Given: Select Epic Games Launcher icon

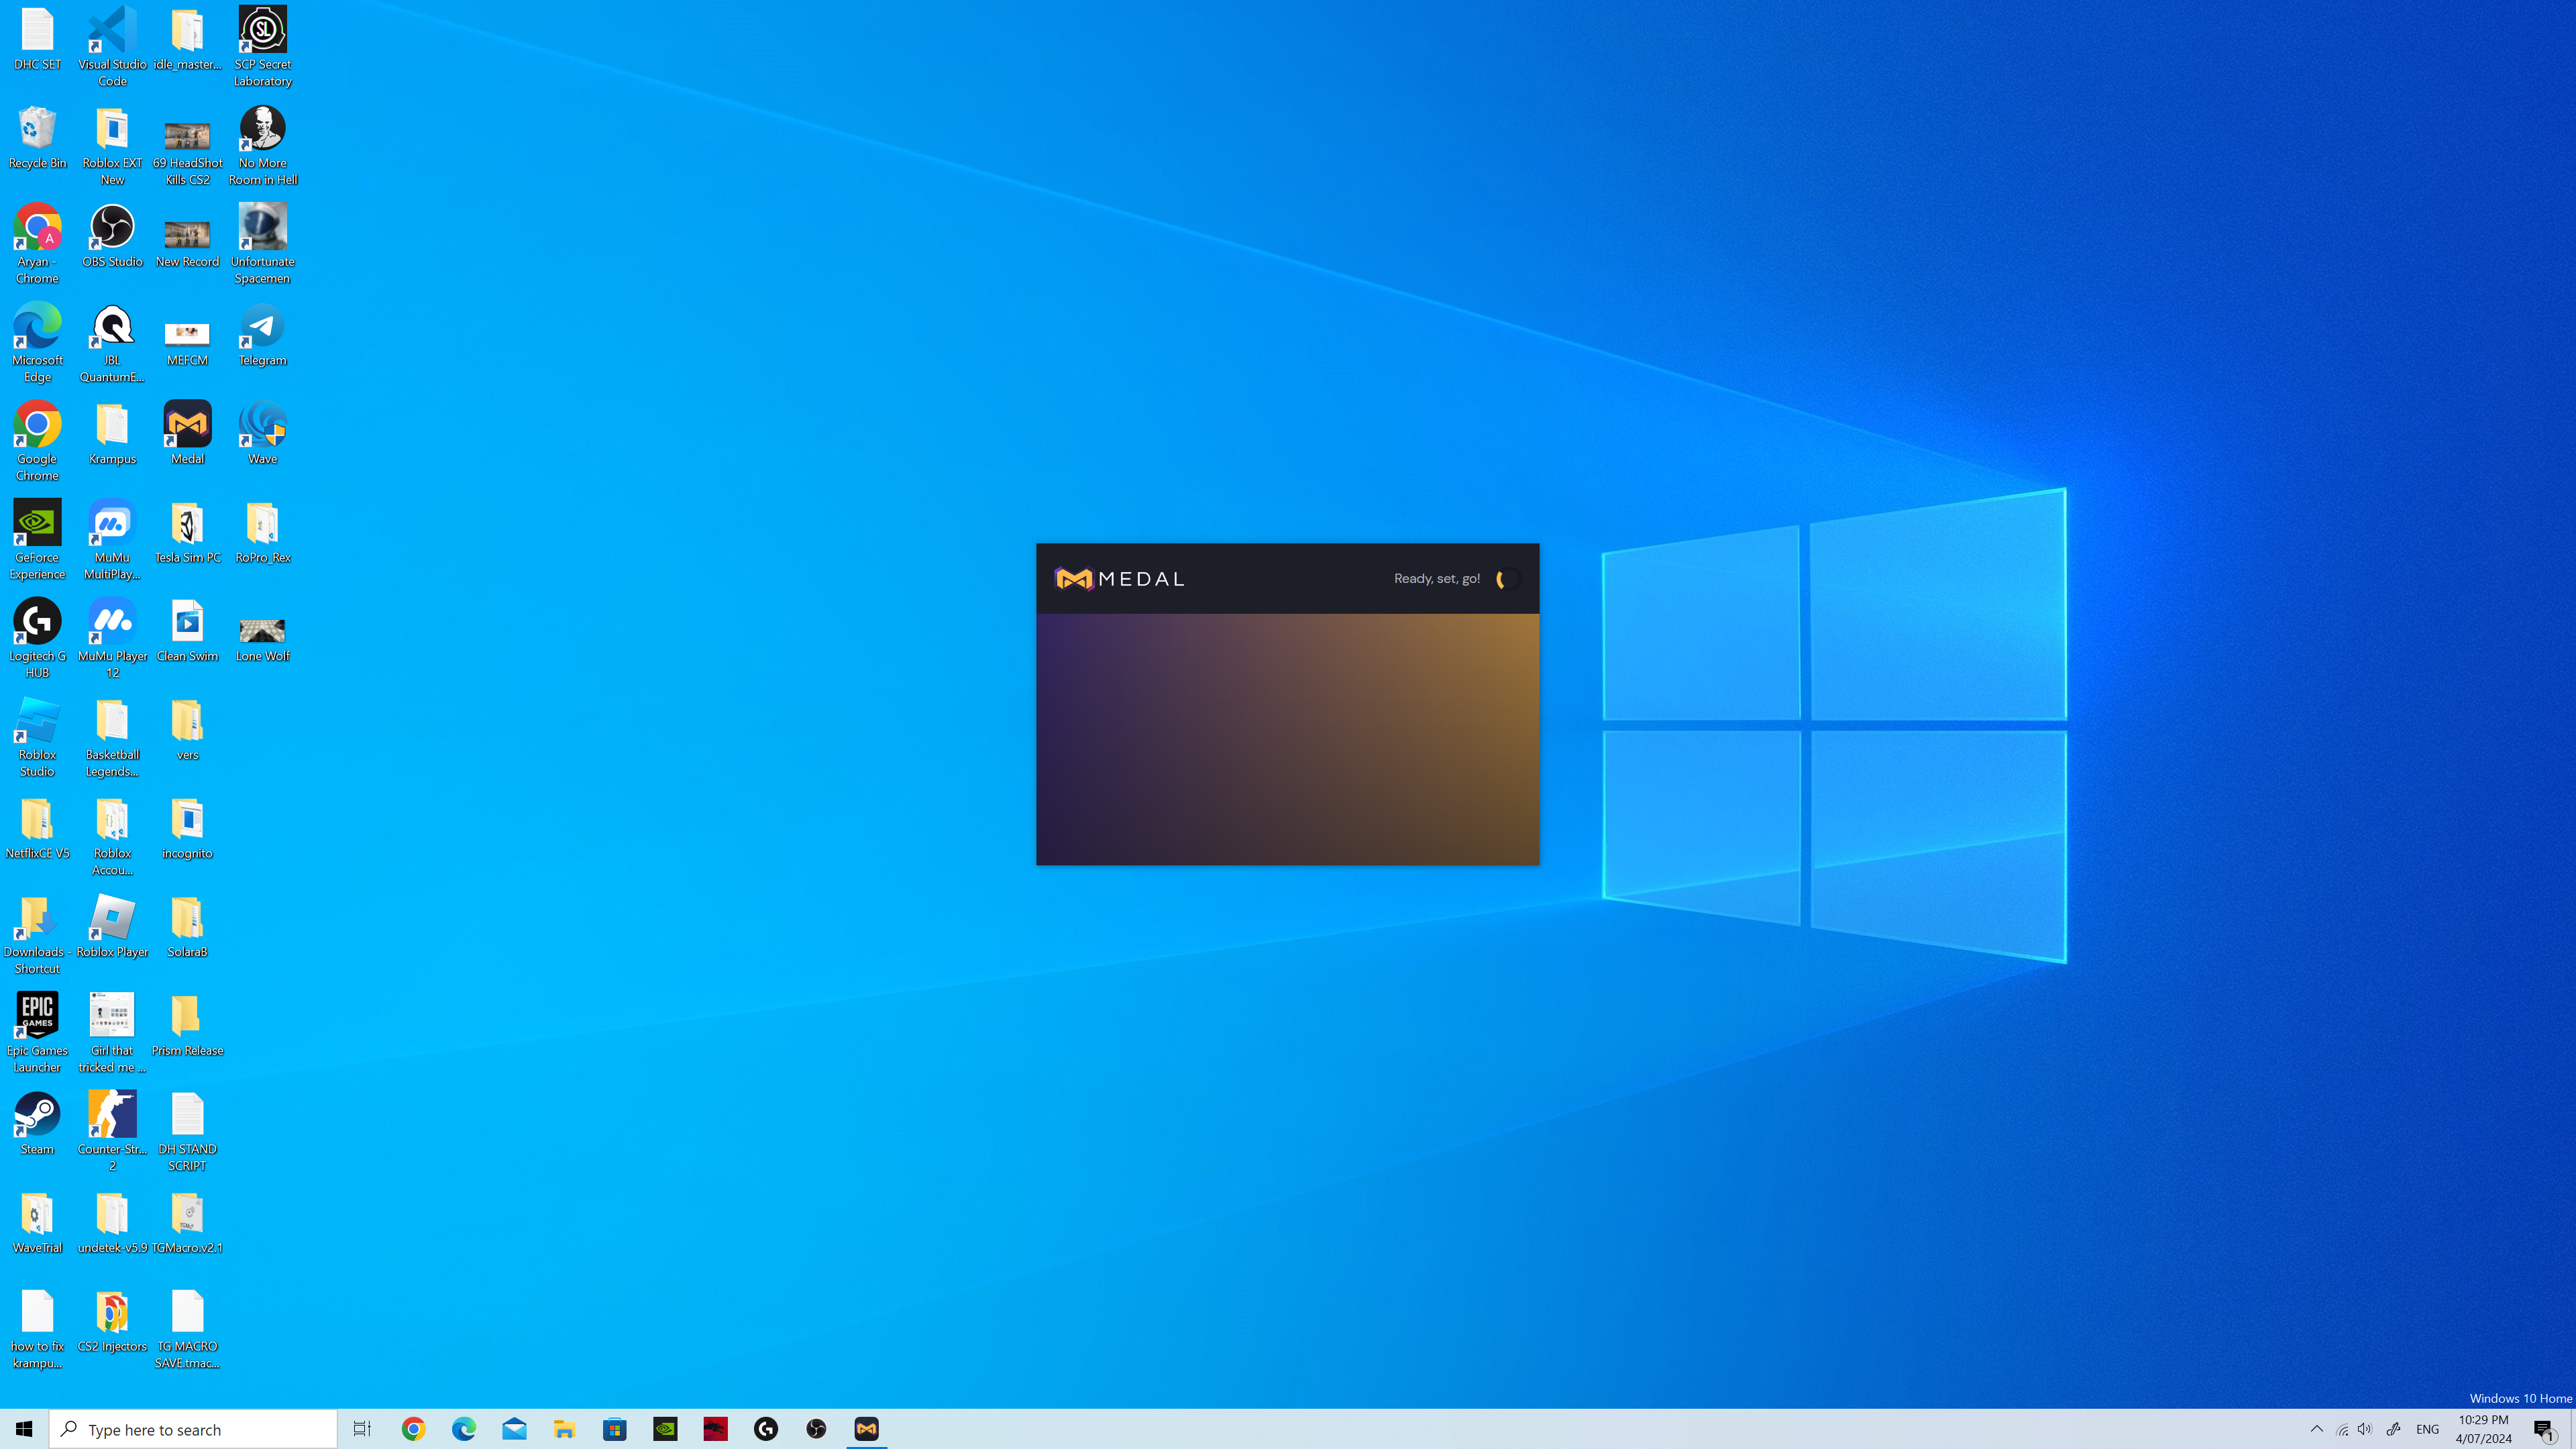Looking at the screenshot, I should 37,1016.
